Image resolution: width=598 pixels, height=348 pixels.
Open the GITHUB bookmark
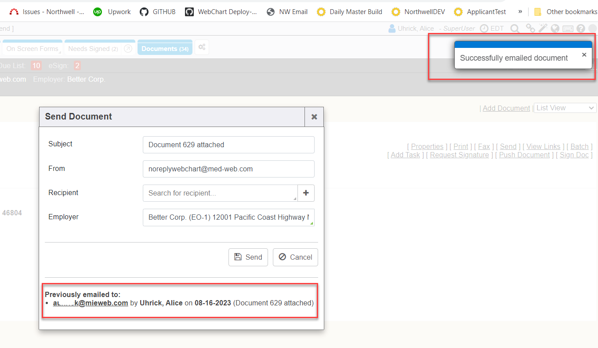(158, 12)
